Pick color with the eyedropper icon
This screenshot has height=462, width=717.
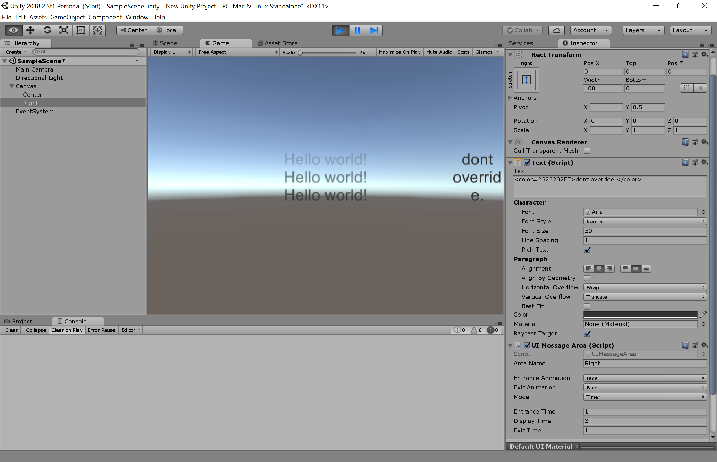click(x=703, y=314)
